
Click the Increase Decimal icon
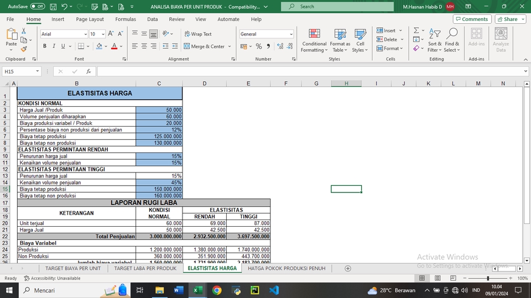(280, 46)
